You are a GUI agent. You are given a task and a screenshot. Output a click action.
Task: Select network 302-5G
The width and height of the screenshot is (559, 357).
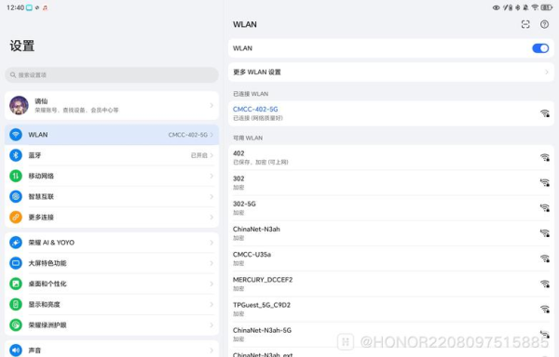pyautogui.click(x=391, y=208)
